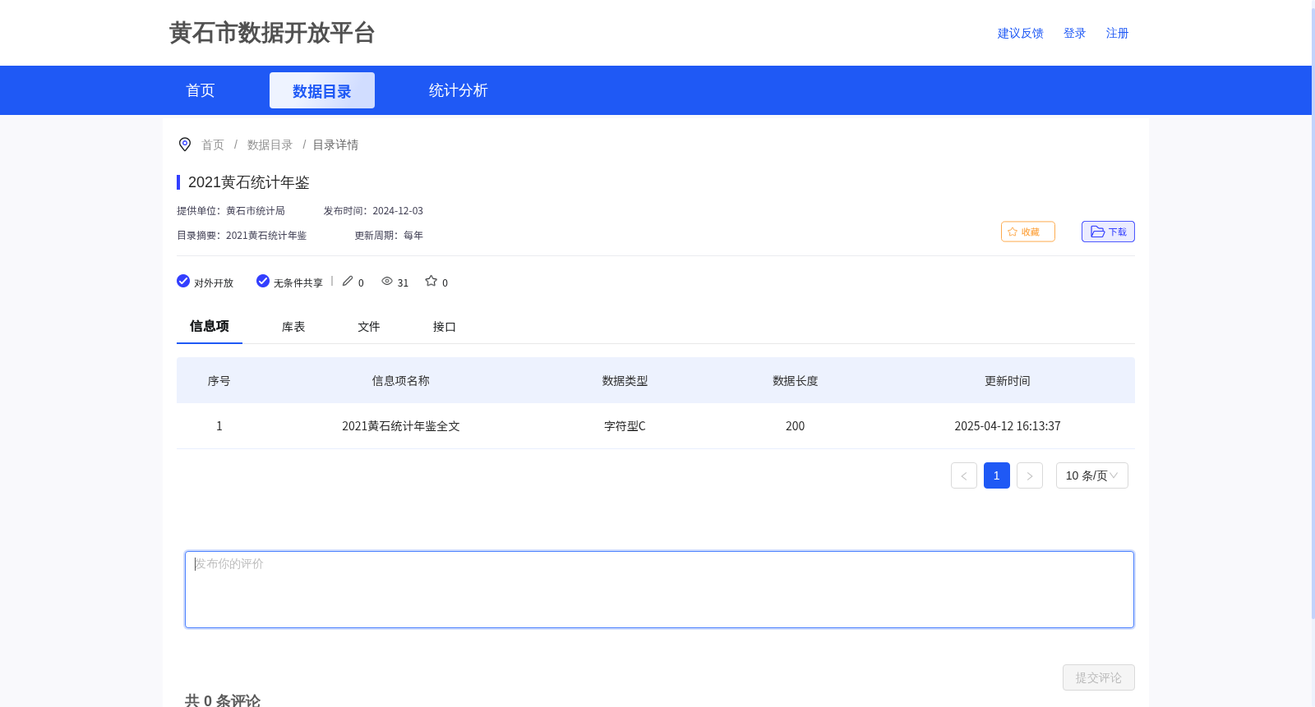Click the 数据长度 column header
The image size is (1315, 707).
point(796,381)
